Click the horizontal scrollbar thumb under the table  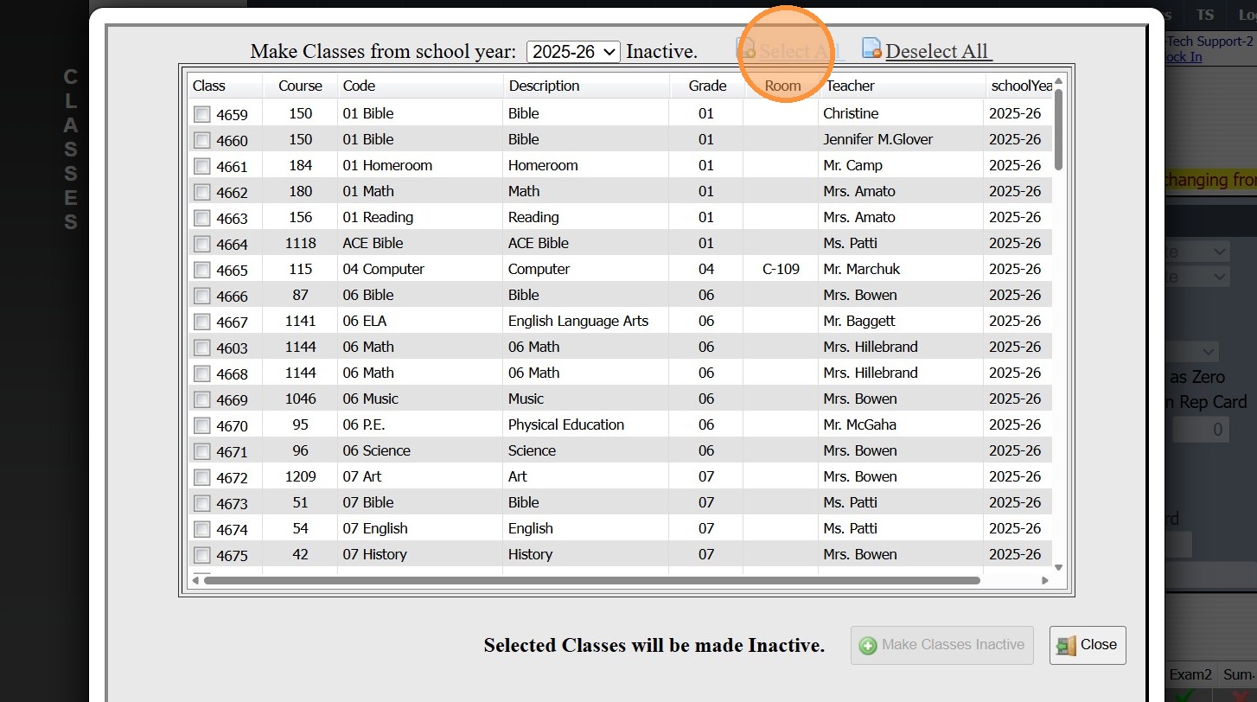[592, 580]
